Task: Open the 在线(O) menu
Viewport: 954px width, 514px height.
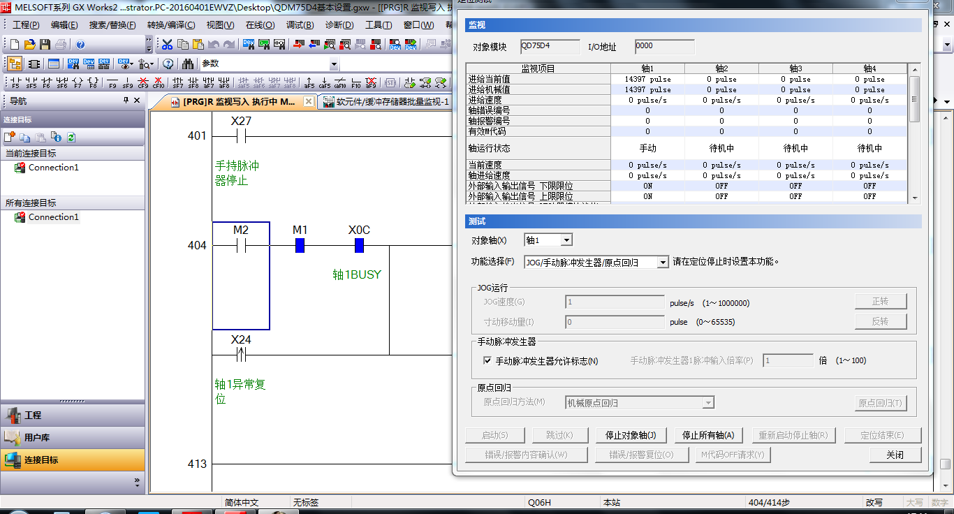Action: [260, 25]
